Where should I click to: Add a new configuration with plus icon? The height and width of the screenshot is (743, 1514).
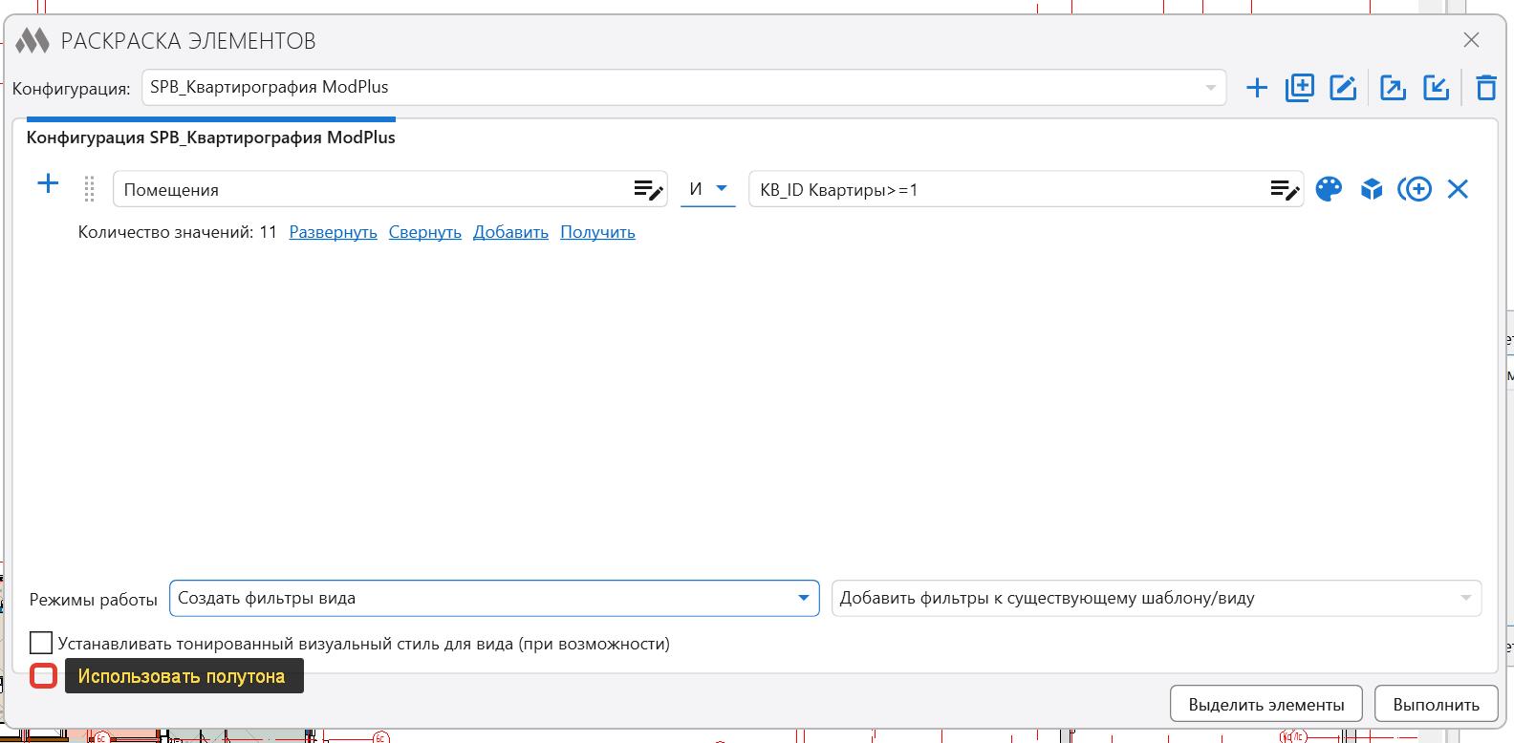point(1257,88)
